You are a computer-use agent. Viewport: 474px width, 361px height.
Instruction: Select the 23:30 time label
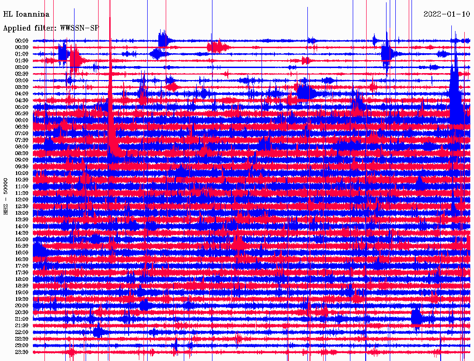tap(22, 352)
